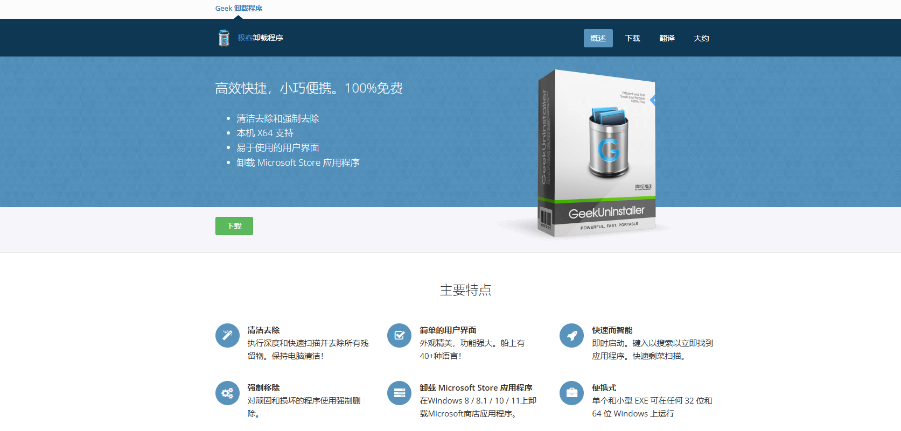Select the Geek 卸载程序 page tab at top

tap(239, 8)
